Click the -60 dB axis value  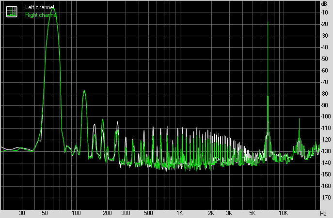click(324, 71)
